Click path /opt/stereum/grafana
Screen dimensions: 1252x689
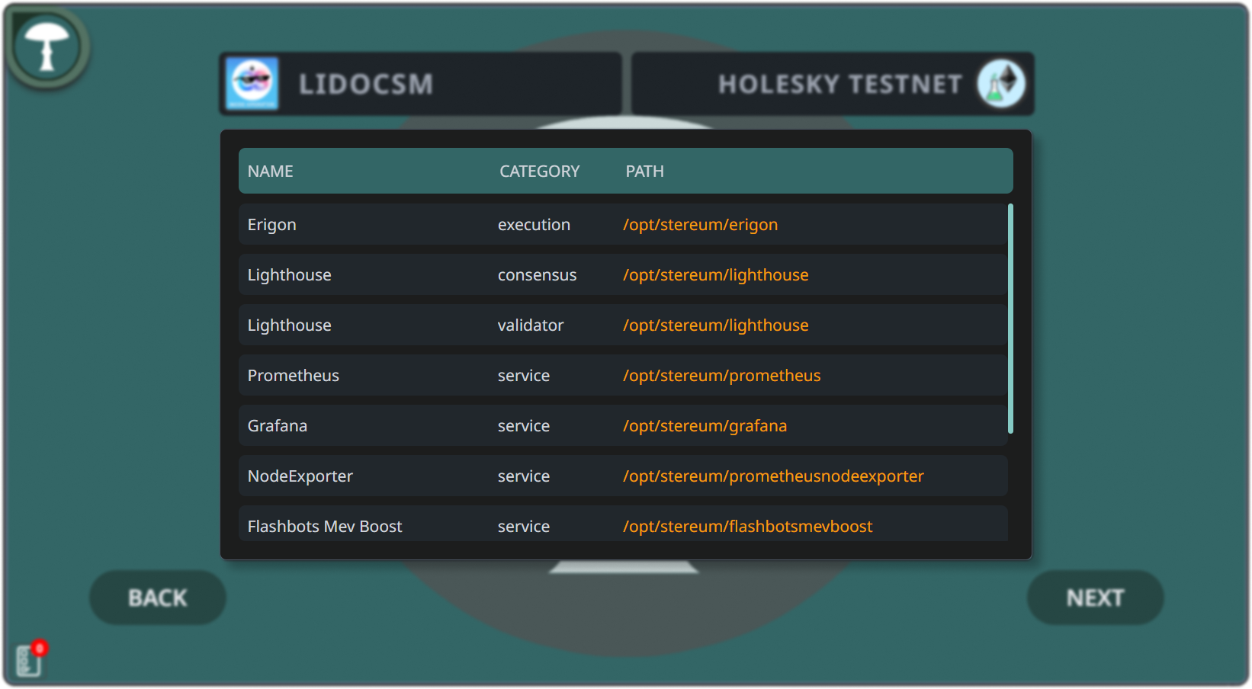705,426
